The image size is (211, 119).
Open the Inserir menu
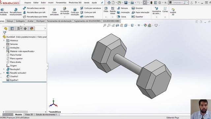coord(51,3)
